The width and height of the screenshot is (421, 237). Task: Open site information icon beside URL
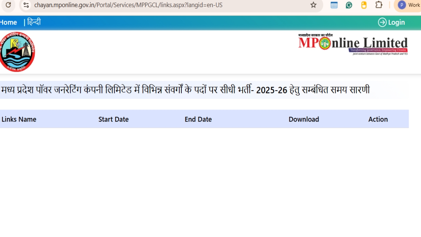pyautogui.click(x=26, y=5)
